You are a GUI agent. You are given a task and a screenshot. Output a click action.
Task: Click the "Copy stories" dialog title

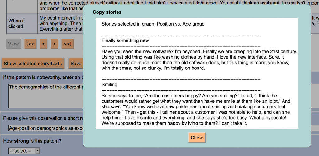[107, 12]
